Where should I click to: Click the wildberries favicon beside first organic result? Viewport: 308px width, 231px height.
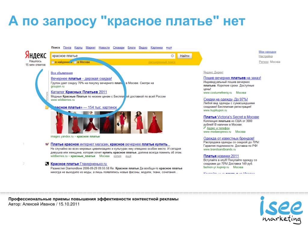click(47, 144)
